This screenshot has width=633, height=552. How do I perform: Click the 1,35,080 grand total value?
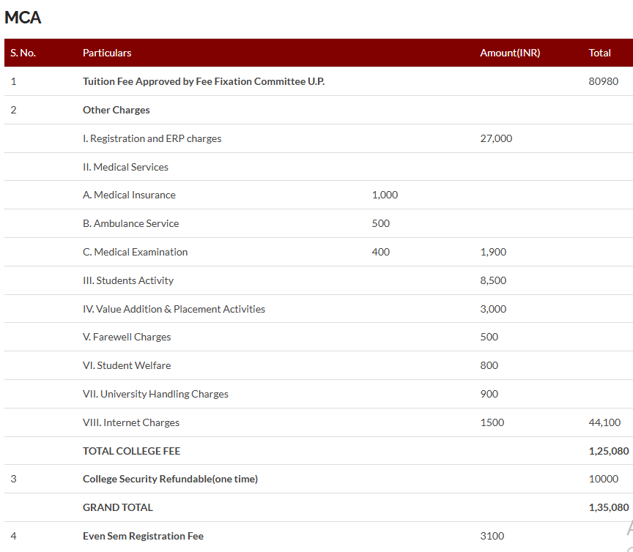609,507
